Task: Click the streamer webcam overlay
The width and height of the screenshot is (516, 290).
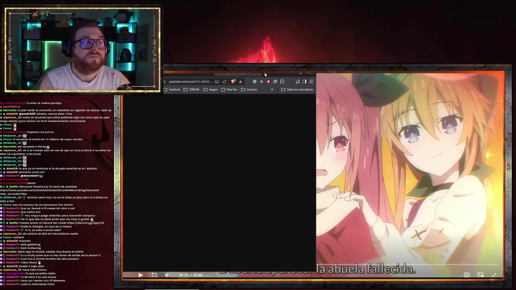Action: point(83,50)
